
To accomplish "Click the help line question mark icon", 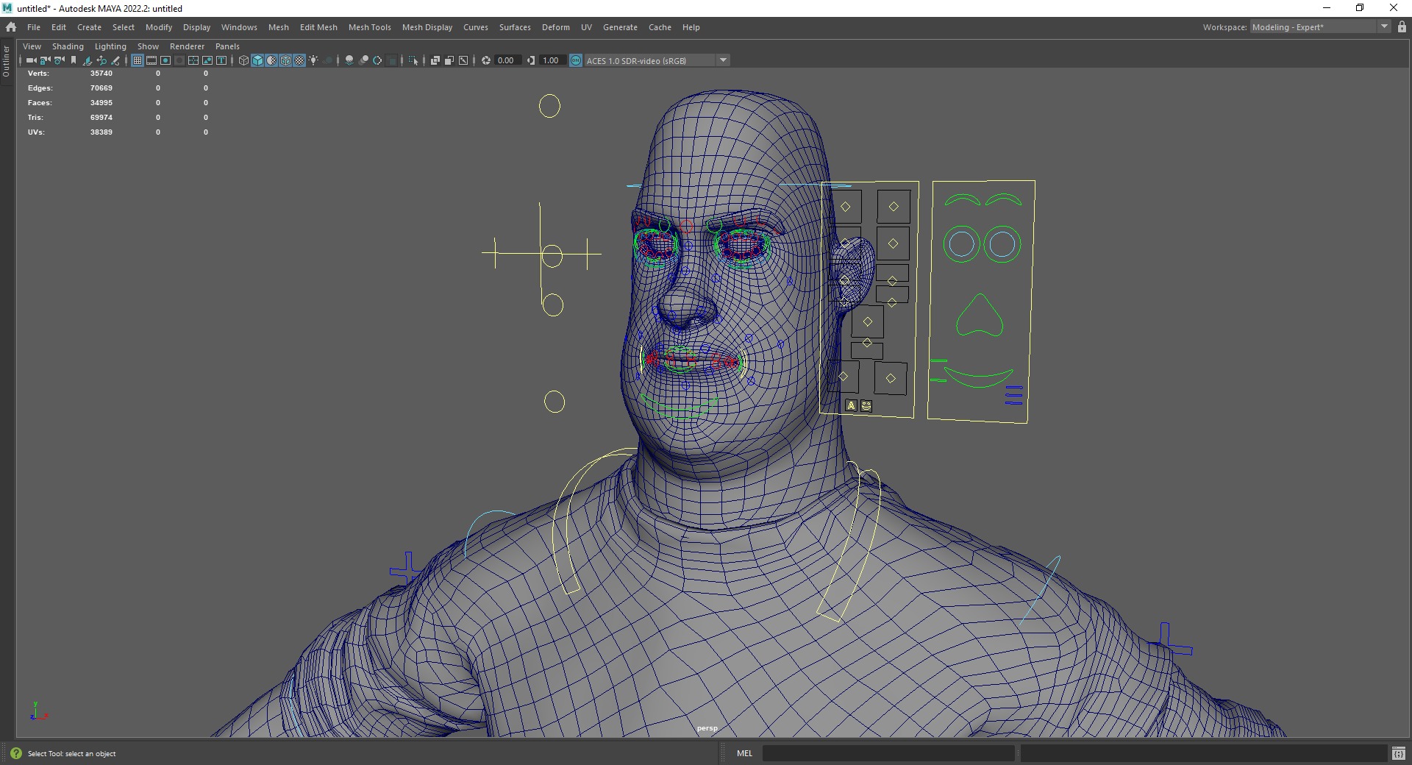I will pos(16,753).
